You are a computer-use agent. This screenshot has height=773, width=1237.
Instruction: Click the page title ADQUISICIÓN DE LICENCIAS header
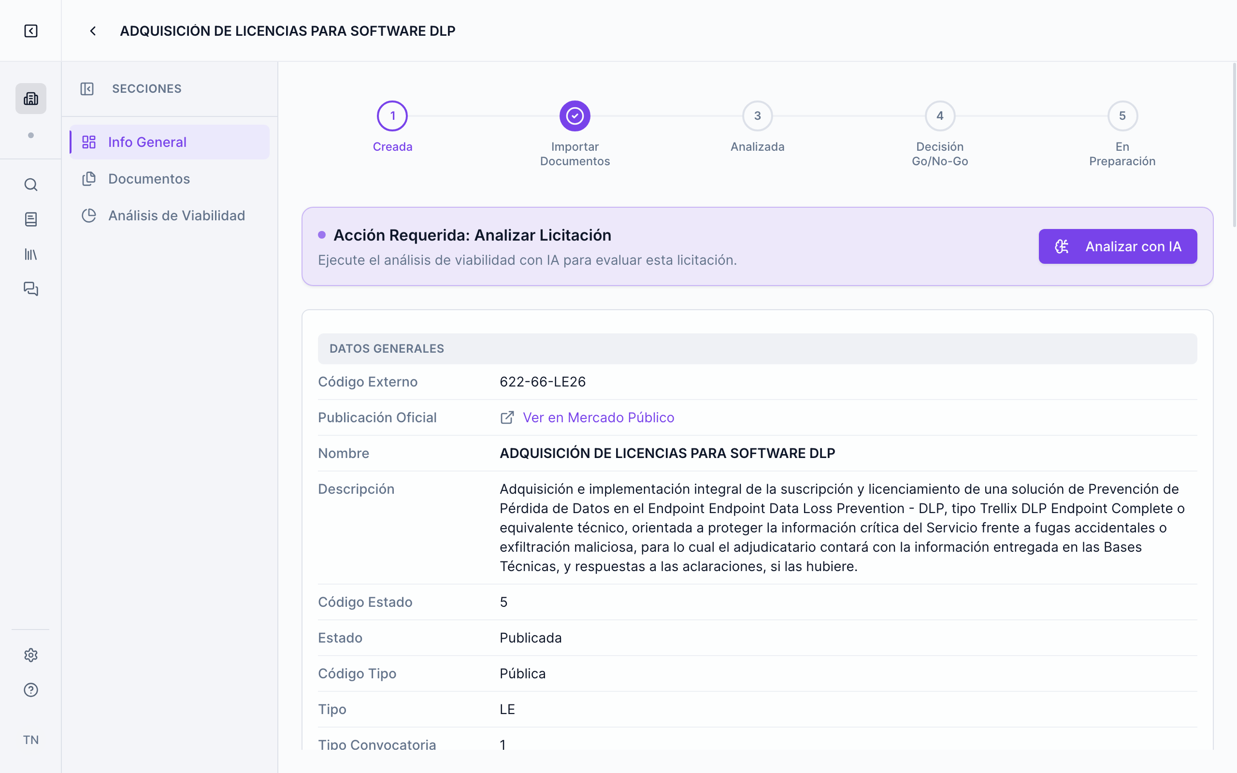coord(288,30)
